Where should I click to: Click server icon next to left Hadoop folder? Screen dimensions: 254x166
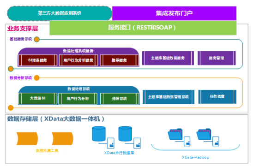pyautogui.click(x=187, y=141)
